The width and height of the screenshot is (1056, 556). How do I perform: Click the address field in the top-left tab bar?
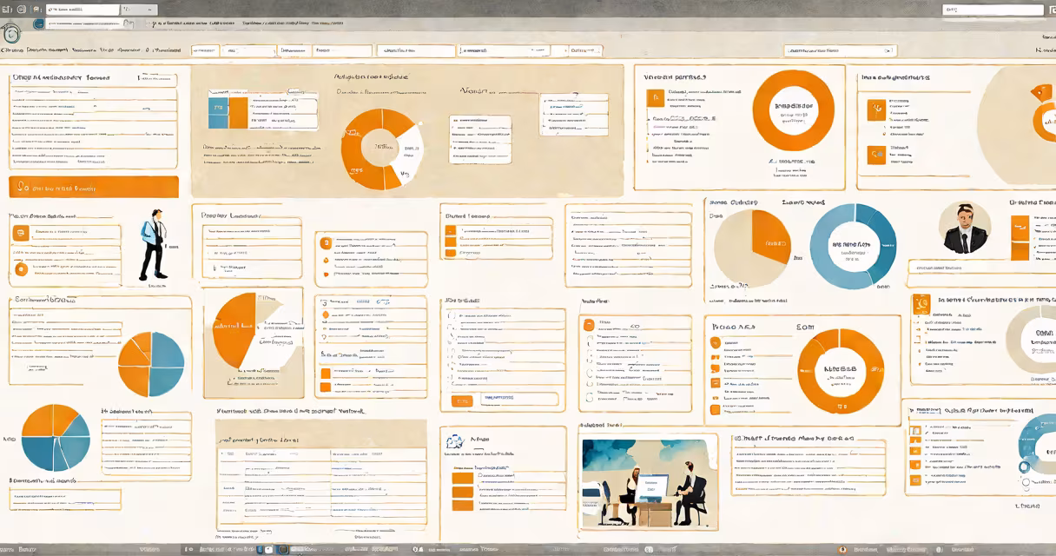83,10
